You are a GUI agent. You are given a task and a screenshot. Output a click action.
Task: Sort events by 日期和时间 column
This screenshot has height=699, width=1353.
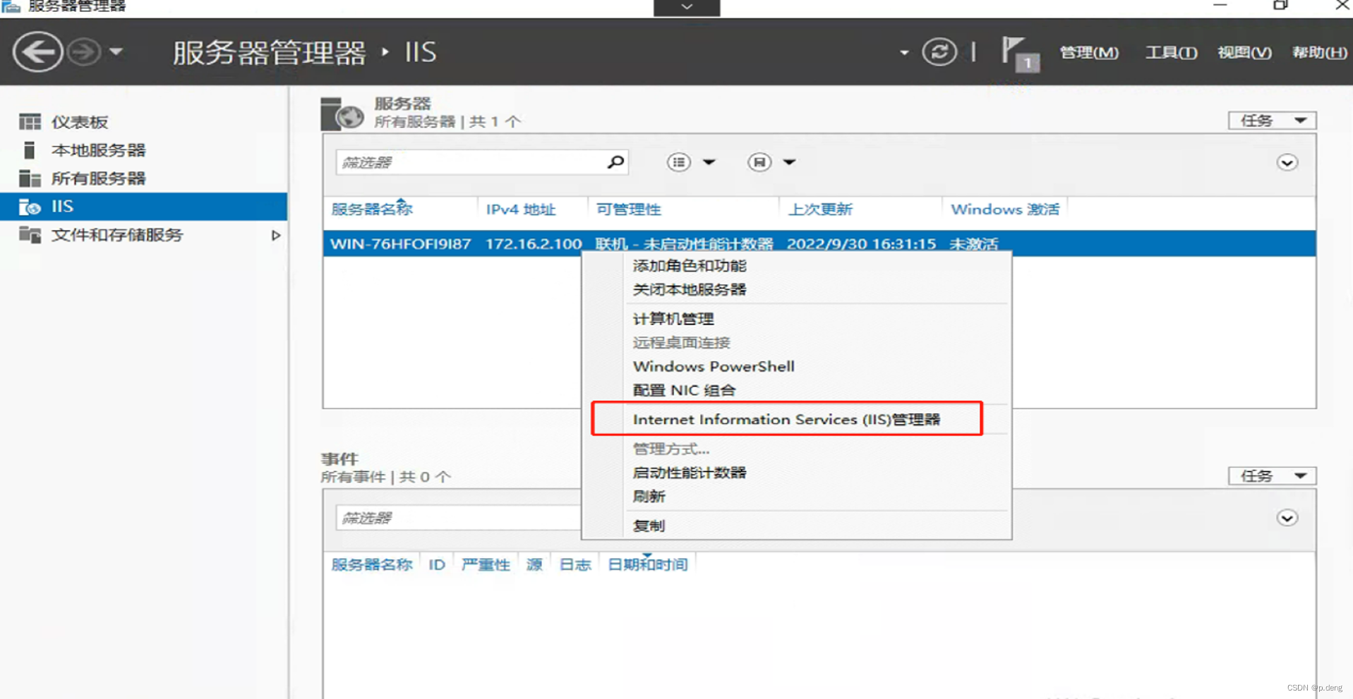[x=648, y=565]
